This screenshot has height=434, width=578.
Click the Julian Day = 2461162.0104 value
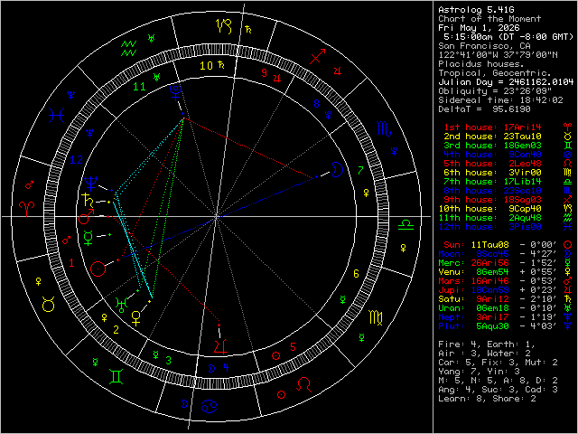506,82
